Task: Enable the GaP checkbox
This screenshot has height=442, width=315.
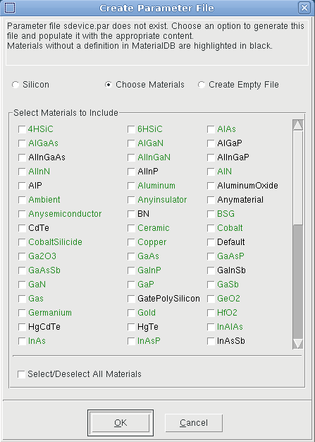Action: tap(131, 285)
